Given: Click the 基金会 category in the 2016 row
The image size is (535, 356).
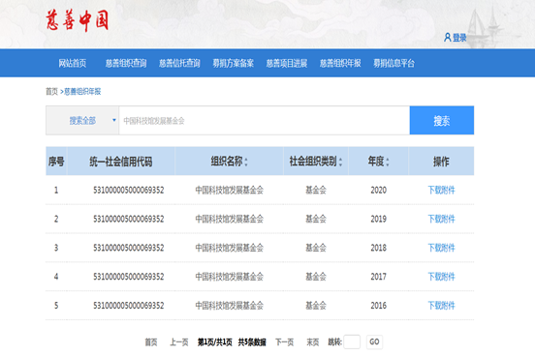Looking at the screenshot, I should tap(316, 306).
